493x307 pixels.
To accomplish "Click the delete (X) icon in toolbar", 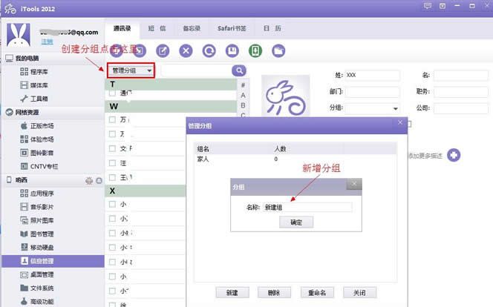I will click(186, 51).
